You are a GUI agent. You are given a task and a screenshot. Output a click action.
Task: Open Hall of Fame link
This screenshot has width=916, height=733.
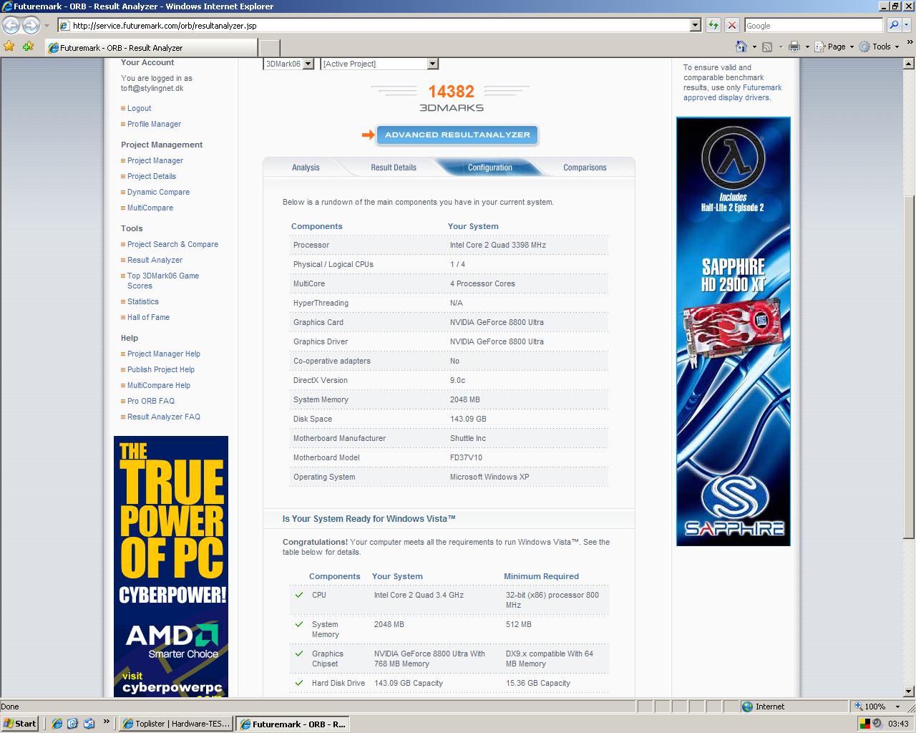pos(148,317)
